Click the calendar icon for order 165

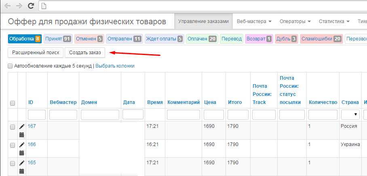point(22,171)
